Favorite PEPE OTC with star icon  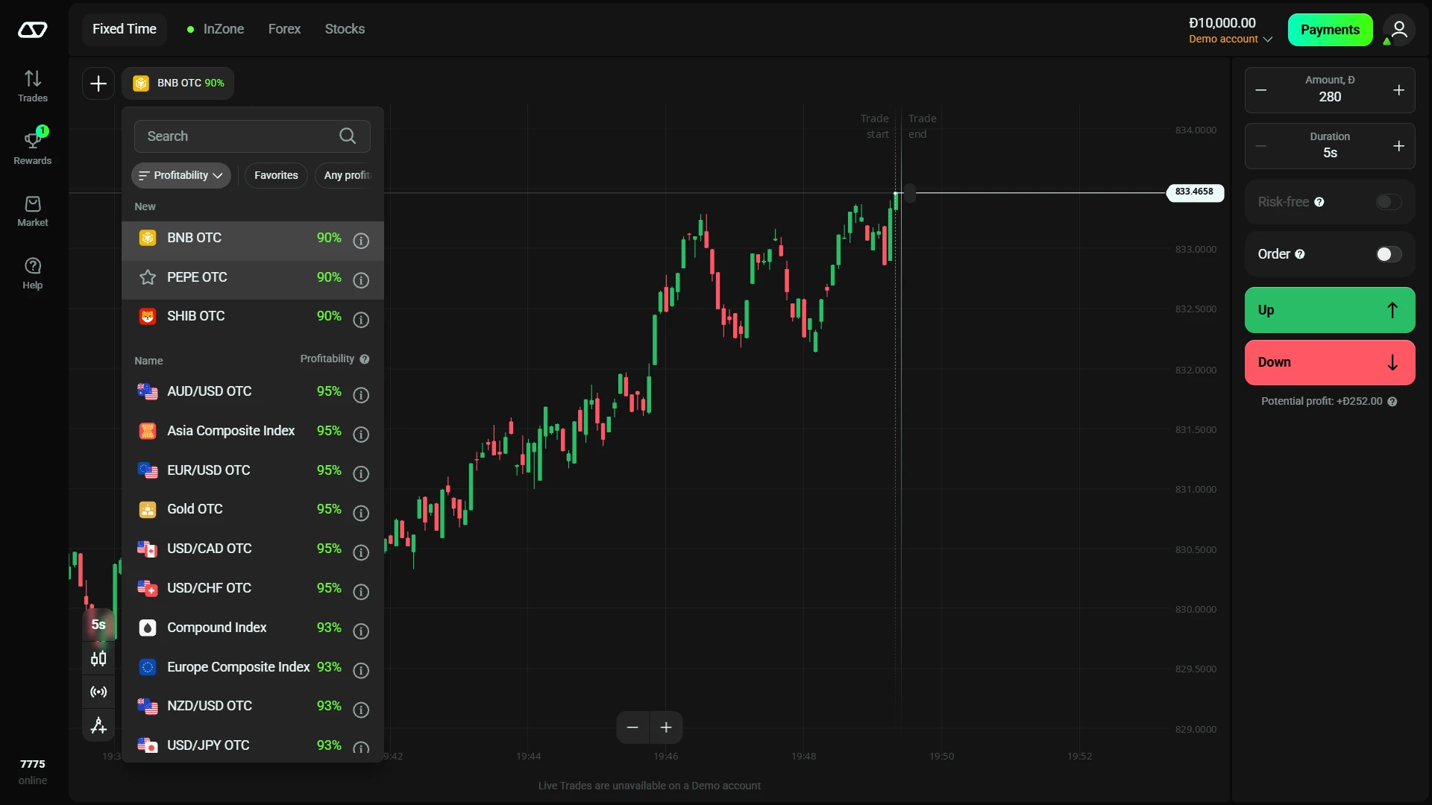coord(148,277)
